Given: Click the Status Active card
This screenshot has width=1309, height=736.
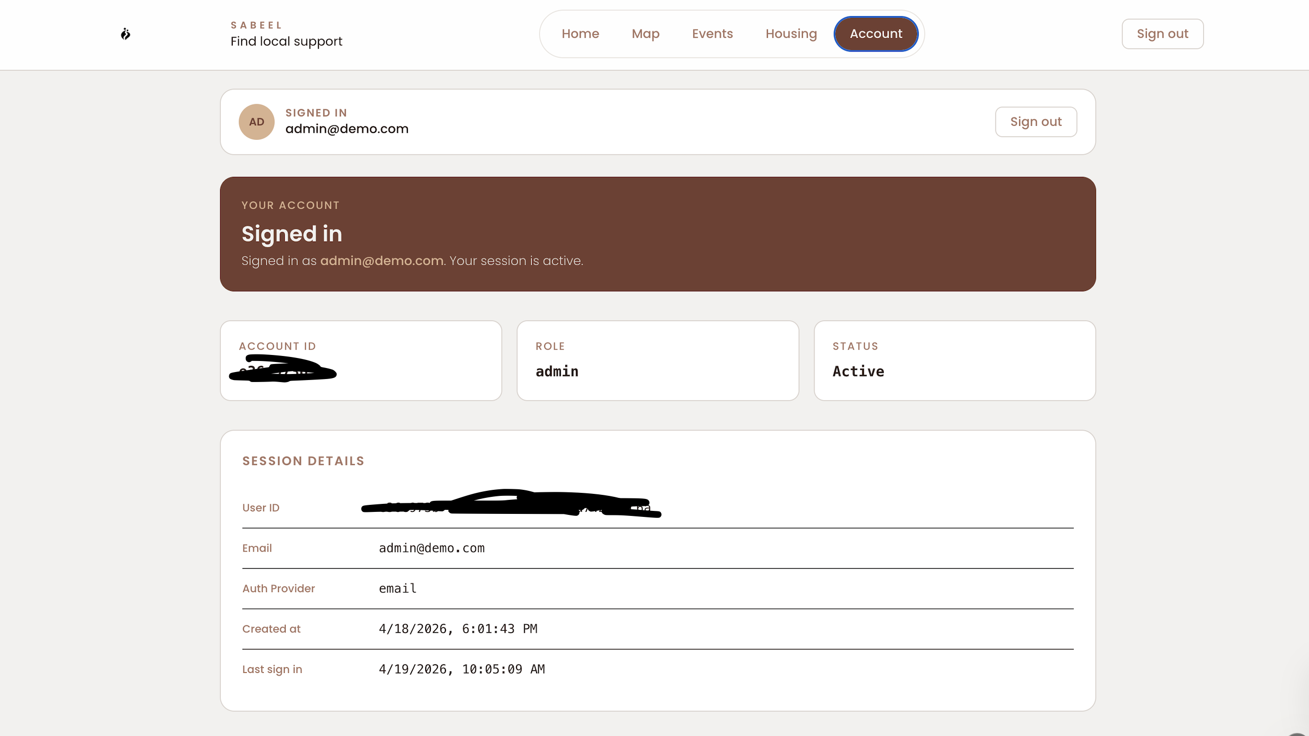Looking at the screenshot, I should [954, 360].
